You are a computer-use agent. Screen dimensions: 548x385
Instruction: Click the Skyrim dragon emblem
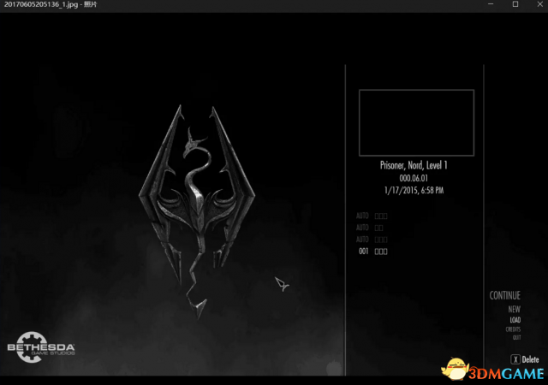[x=197, y=211]
